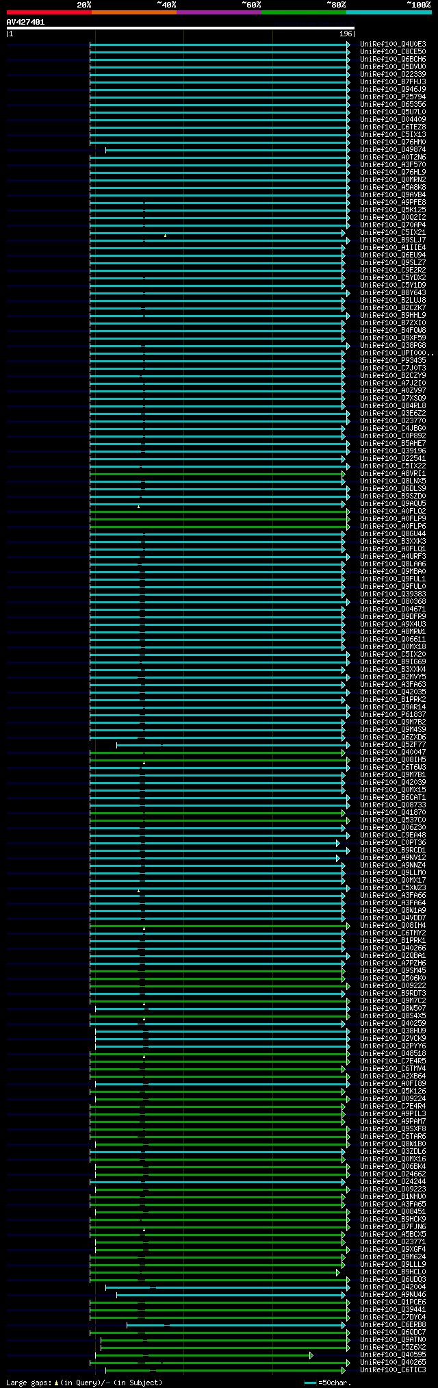Screen dimensions: 438x1388
Task: Select the AV427401 query title
Action: (x=25, y=22)
